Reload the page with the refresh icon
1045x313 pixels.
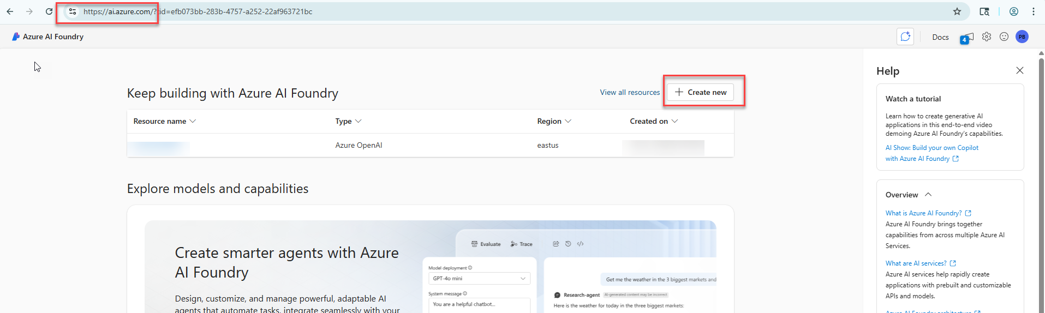tap(49, 11)
